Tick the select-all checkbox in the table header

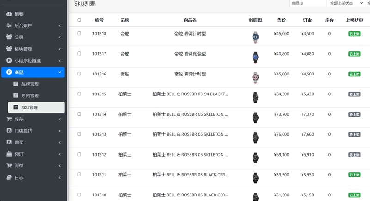coord(79,20)
